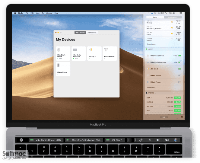Image resolution: width=200 pixels, height=163 pixels.
Task: Tap the Touch Bar brightness sun icon
Action: tap(150, 140)
